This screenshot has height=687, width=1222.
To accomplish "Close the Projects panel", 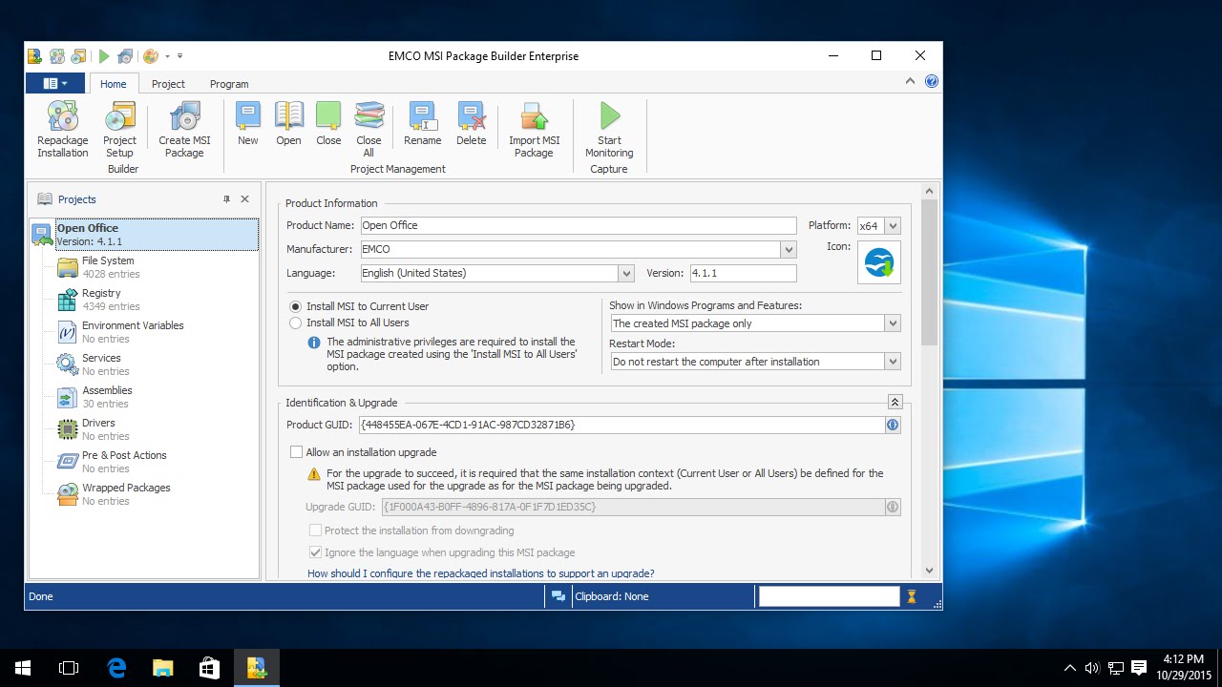I will tap(245, 199).
